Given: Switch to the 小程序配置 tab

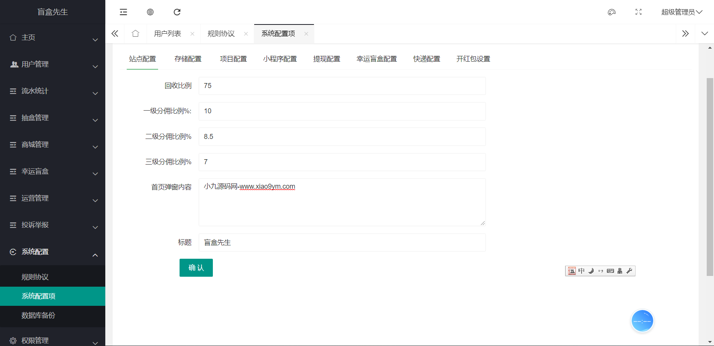Looking at the screenshot, I should click(x=280, y=59).
